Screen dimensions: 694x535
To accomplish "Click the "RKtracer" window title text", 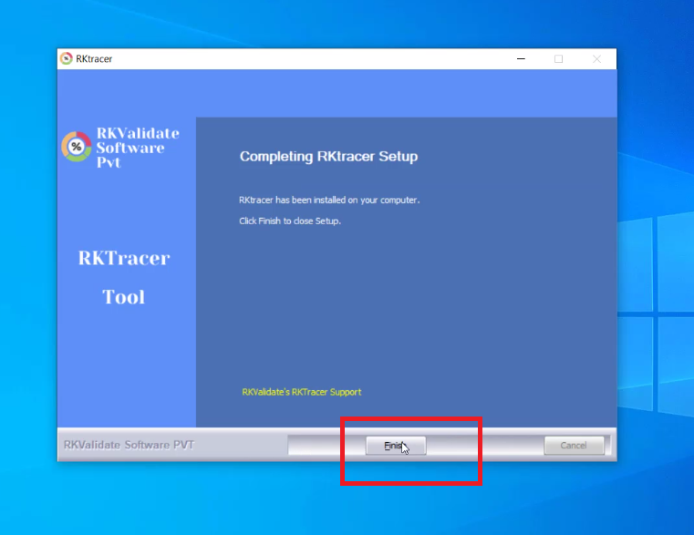I will [94, 59].
